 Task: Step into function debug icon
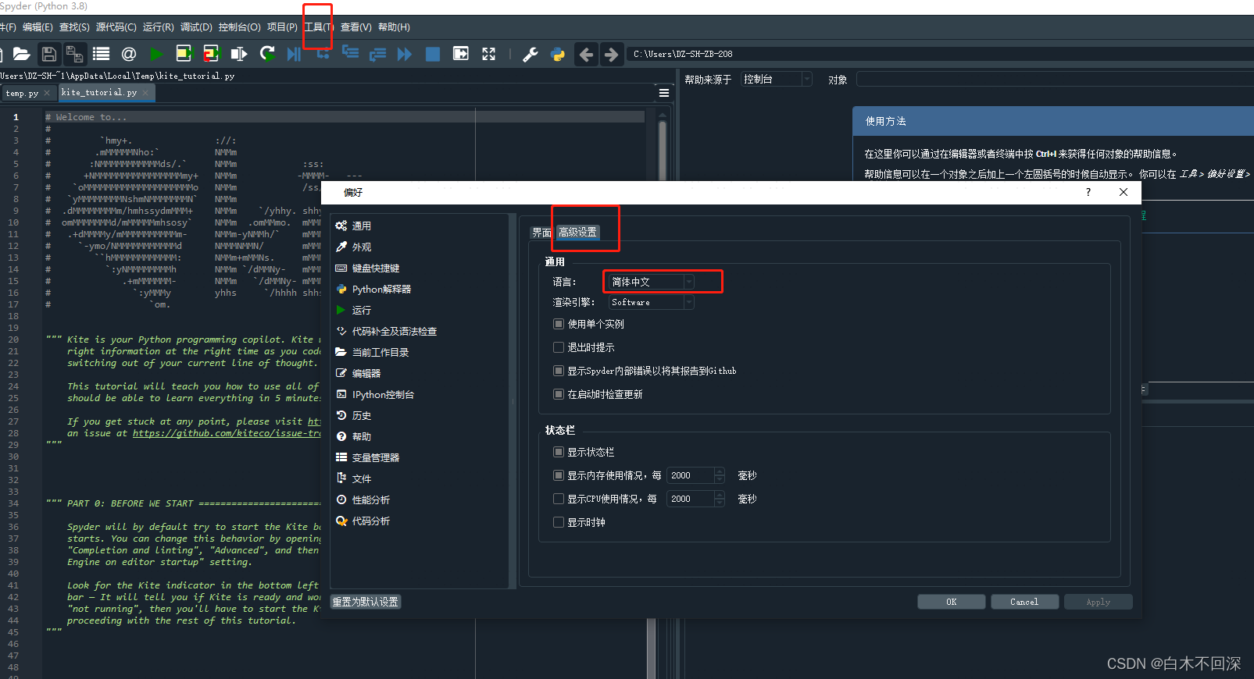[x=350, y=53]
